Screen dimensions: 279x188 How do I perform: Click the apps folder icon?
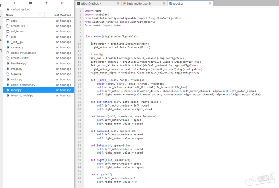tap(8, 21)
